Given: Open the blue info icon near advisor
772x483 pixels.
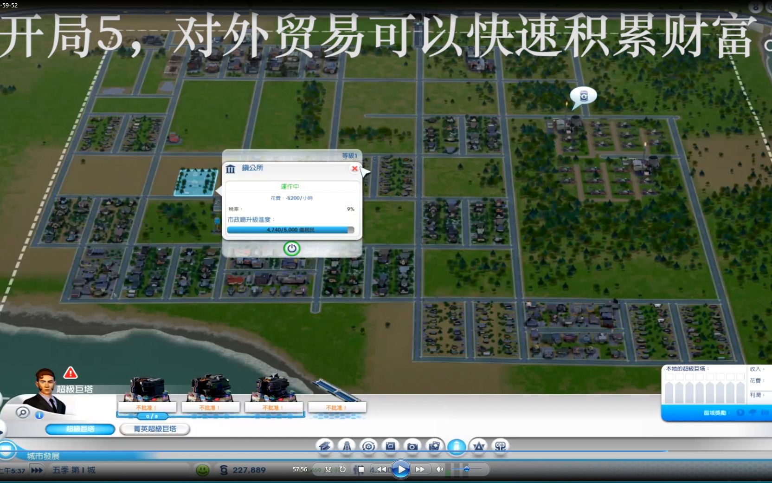Looking at the screenshot, I should tap(39, 415).
